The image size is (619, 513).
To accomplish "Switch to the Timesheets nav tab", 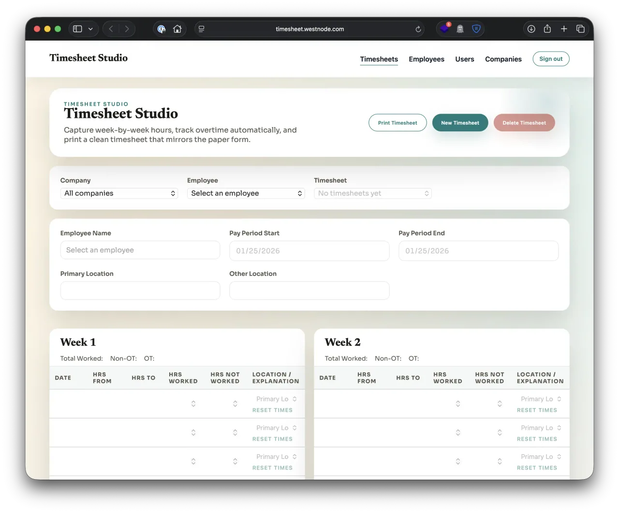I will point(379,59).
